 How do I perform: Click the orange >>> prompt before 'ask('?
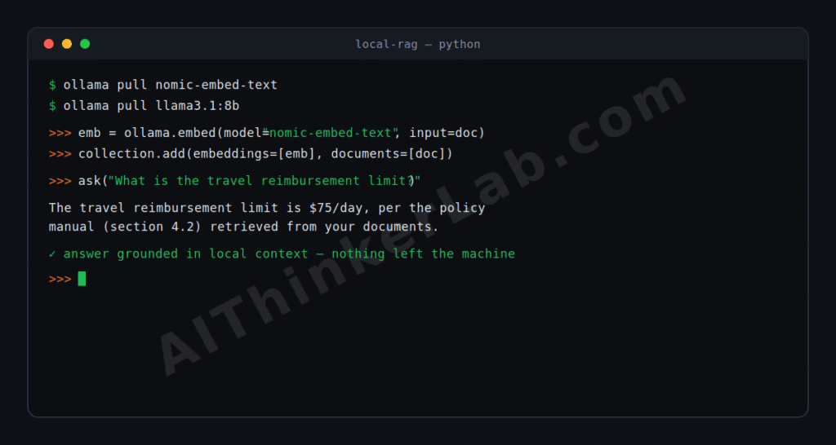click(x=60, y=180)
